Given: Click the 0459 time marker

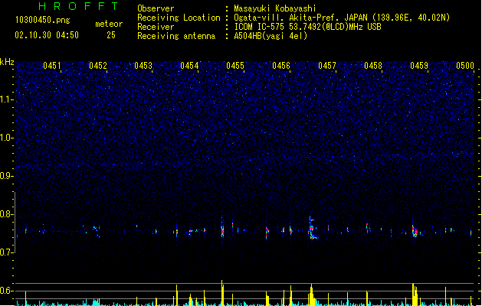Looking at the screenshot, I should [x=419, y=66].
